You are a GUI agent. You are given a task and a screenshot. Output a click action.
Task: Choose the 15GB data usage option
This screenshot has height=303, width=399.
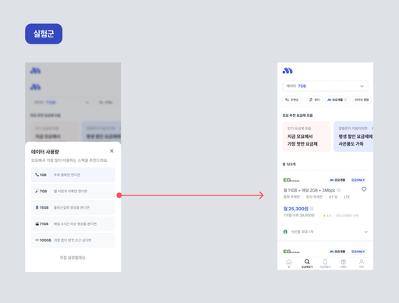pyautogui.click(x=73, y=207)
